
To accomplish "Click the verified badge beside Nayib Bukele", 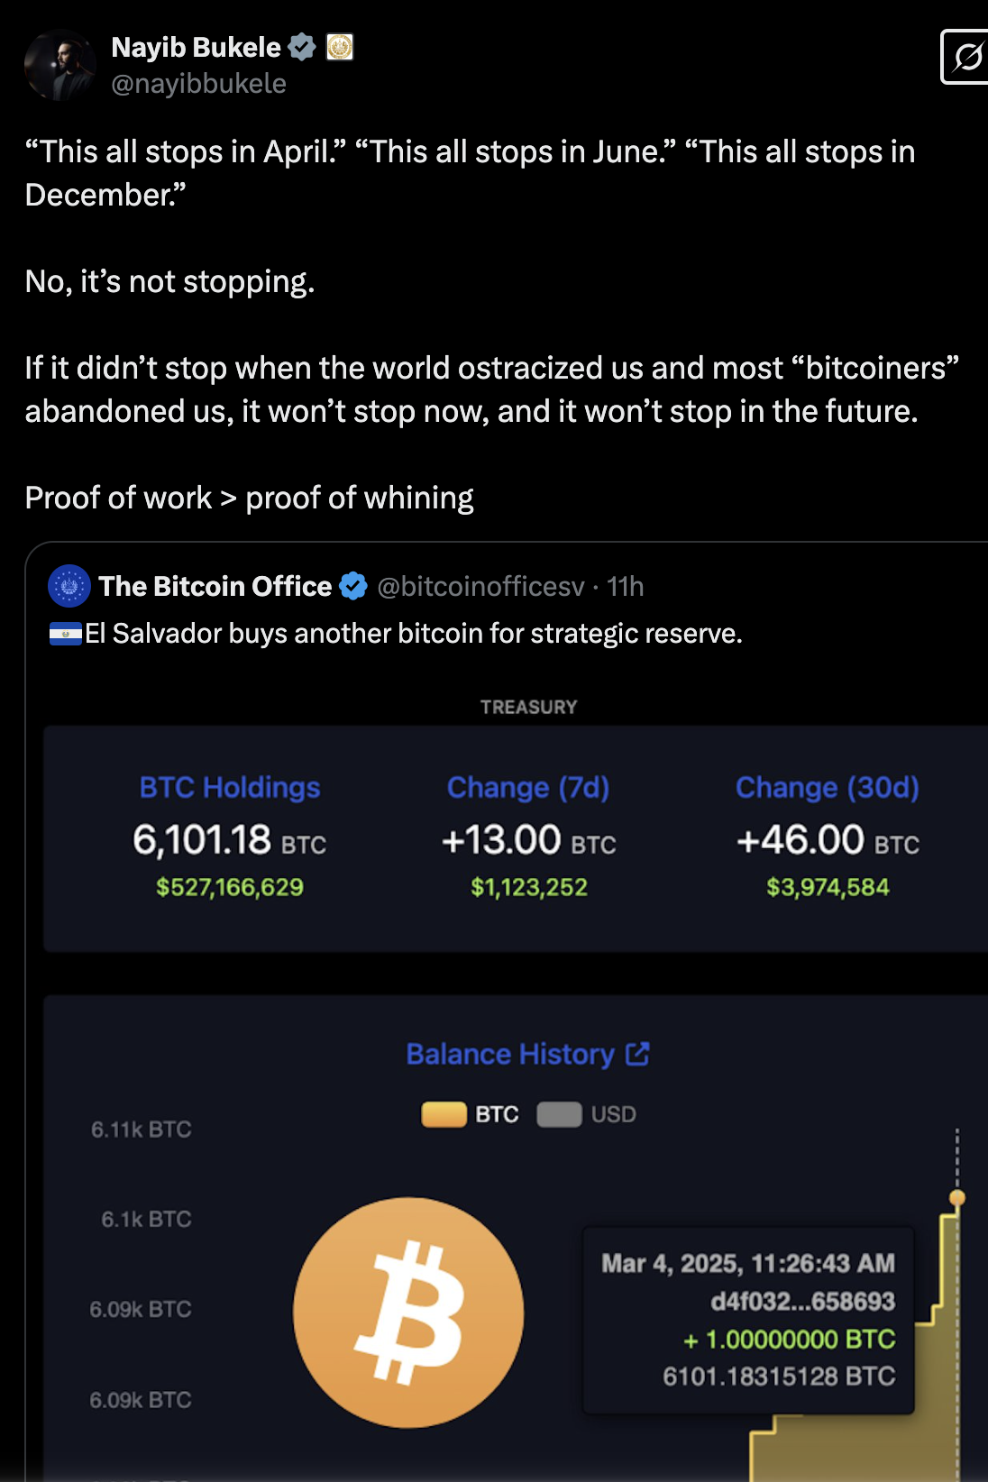I will [x=302, y=47].
